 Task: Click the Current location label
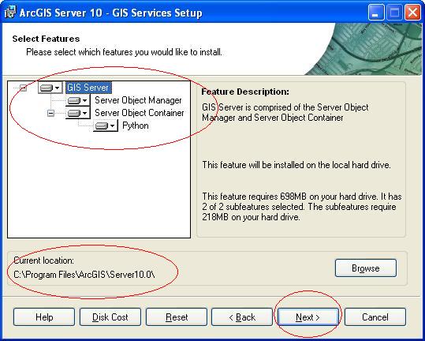click(x=43, y=260)
